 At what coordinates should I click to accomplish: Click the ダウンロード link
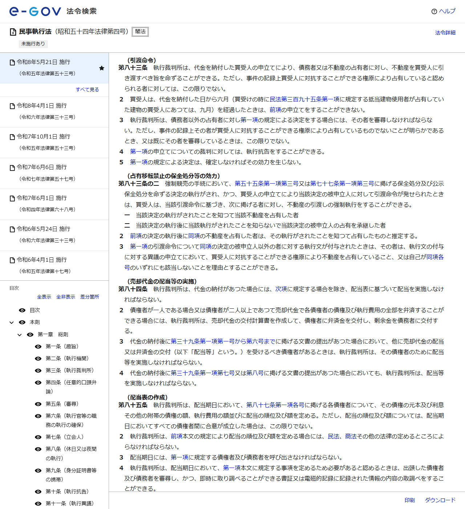point(440,500)
